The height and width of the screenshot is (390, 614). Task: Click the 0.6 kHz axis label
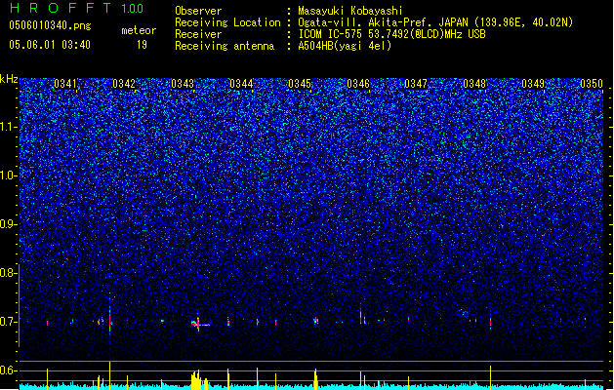point(9,370)
